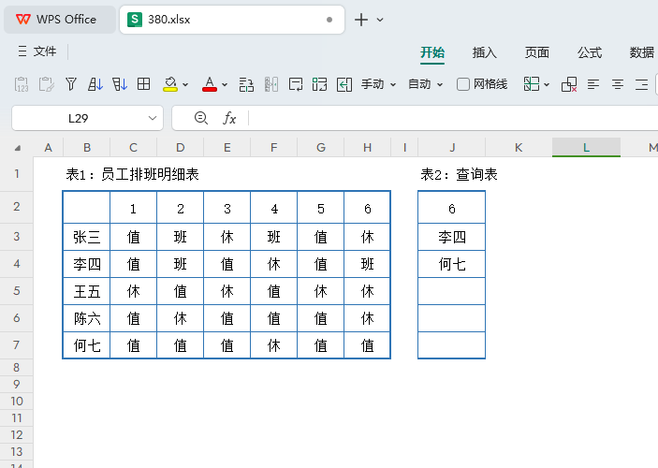Click into the formula bar input
The width and height of the screenshot is (658, 468).
[x=453, y=118]
